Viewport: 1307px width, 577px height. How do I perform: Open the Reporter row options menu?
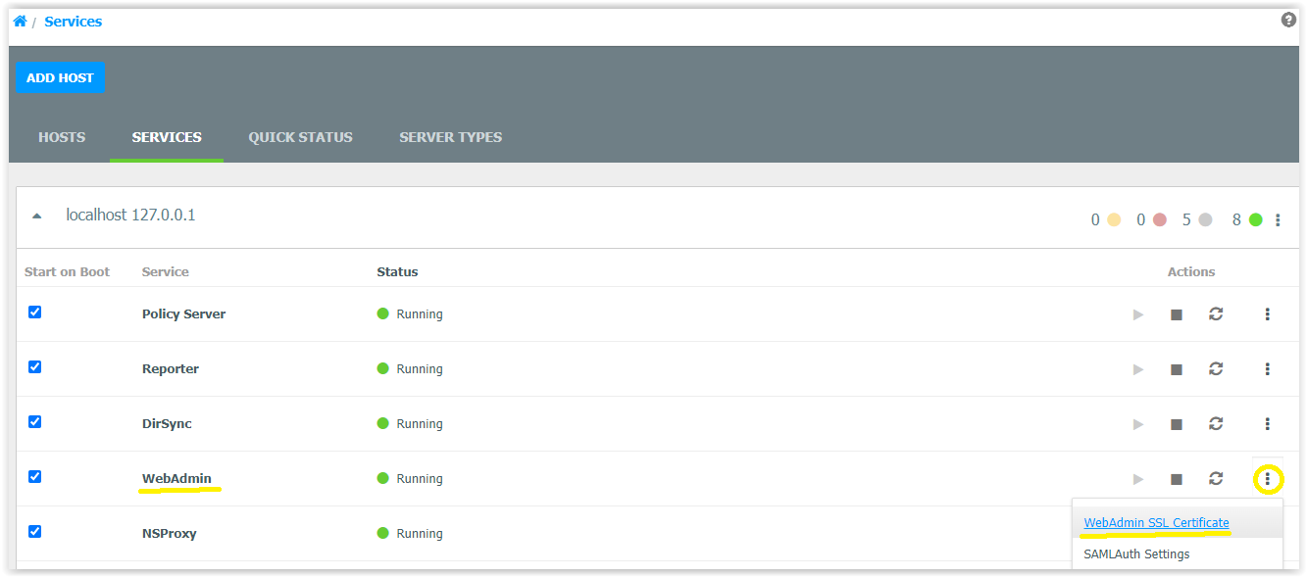pos(1268,368)
